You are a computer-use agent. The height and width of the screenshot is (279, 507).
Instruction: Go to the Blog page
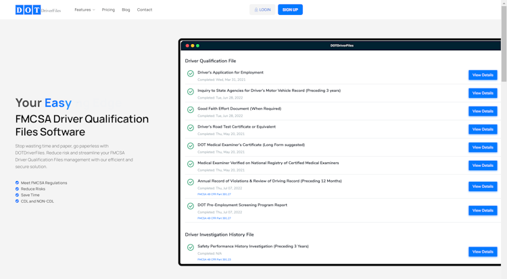tap(126, 9)
